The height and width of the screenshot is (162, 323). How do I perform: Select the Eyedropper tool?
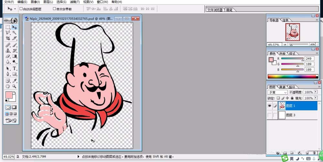15,81
